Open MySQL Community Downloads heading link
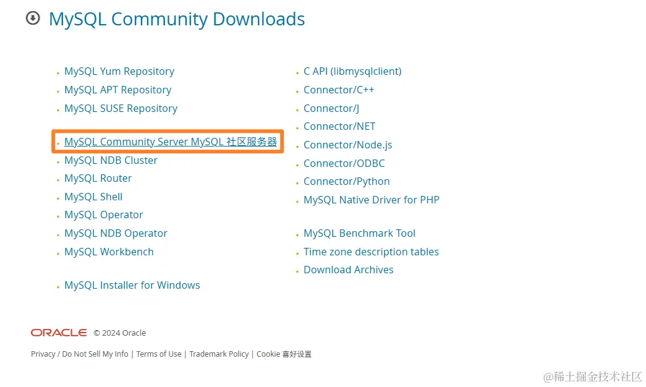This screenshot has width=646, height=387. point(177,19)
